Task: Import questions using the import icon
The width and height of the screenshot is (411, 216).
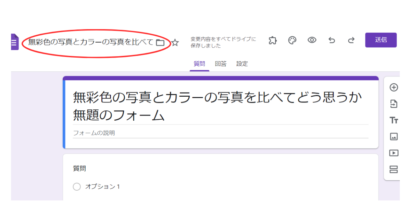Action: (x=393, y=103)
